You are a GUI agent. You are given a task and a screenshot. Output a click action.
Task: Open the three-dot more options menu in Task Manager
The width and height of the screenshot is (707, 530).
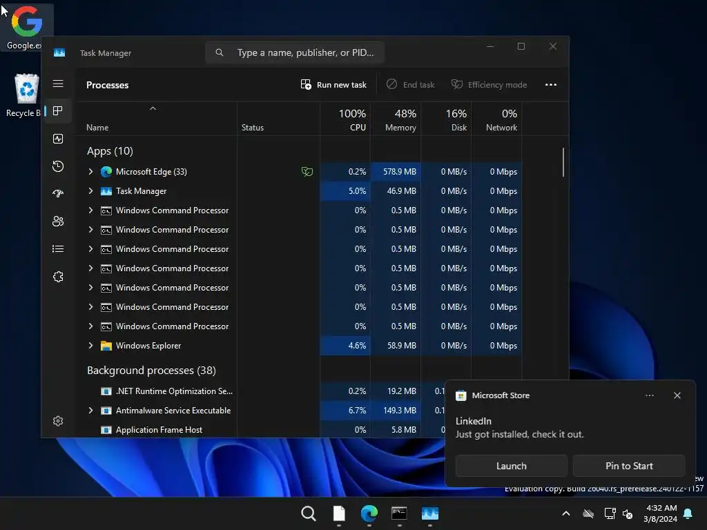pyautogui.click(x=550, y=85)
